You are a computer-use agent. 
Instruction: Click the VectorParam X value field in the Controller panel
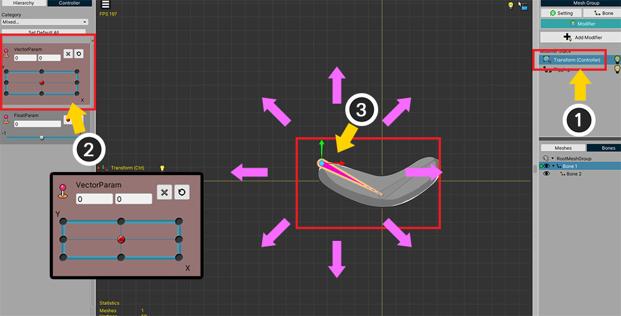25,58
